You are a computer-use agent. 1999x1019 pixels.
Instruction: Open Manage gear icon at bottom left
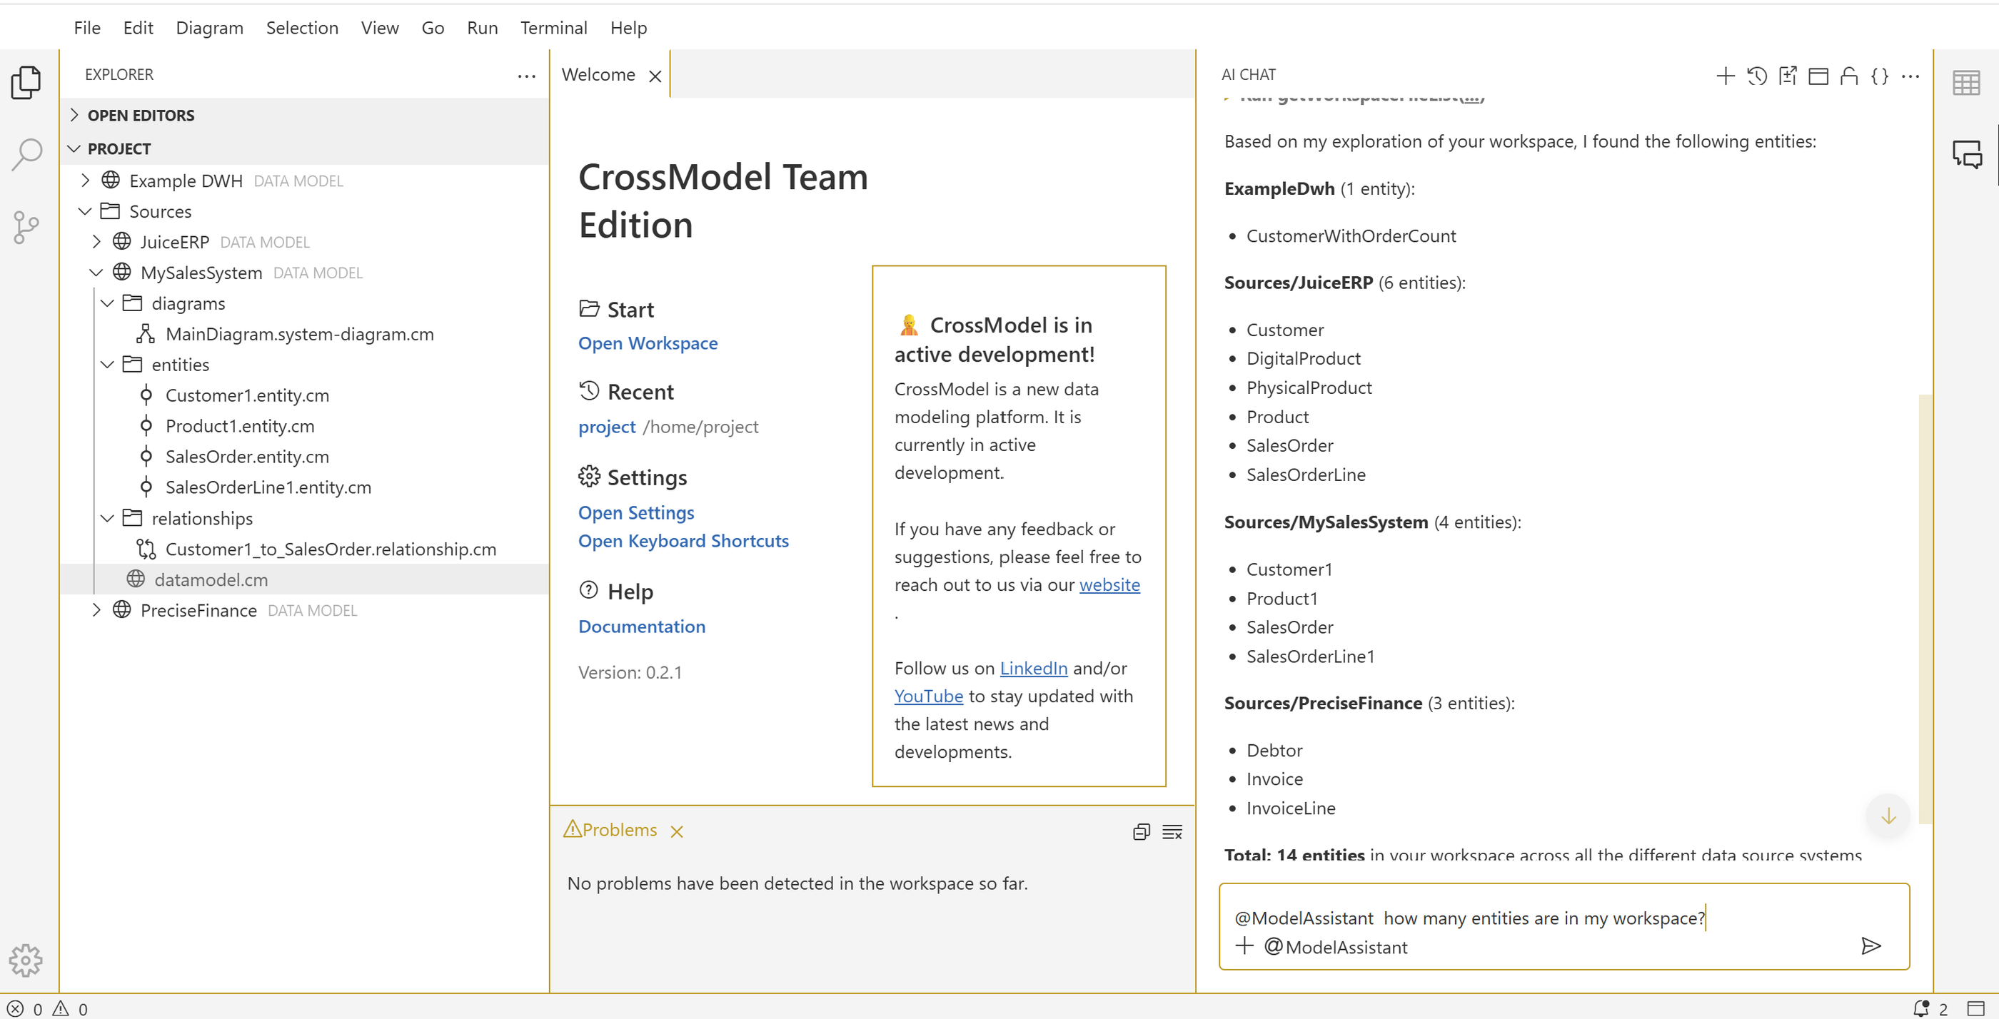click(x=26, y=960)
